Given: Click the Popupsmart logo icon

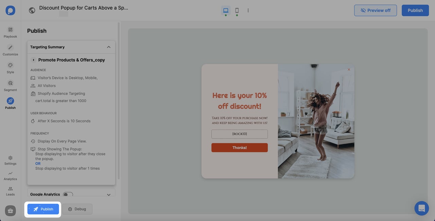Looking at the screenshot, I should point(10,10).
